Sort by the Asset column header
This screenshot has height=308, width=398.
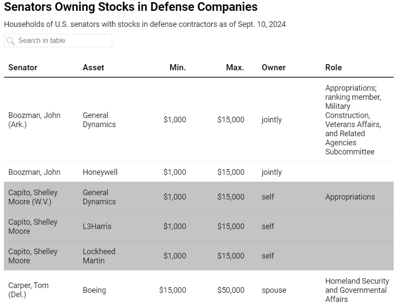(94, 67)
